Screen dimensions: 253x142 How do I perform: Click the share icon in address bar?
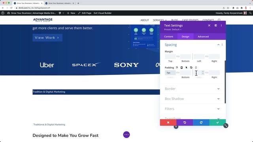click(x=224, y=8)
